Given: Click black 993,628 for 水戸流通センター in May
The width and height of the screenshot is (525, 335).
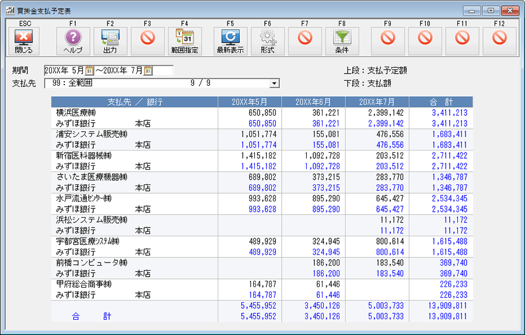Looking at the screenshot, I should 262,198.
